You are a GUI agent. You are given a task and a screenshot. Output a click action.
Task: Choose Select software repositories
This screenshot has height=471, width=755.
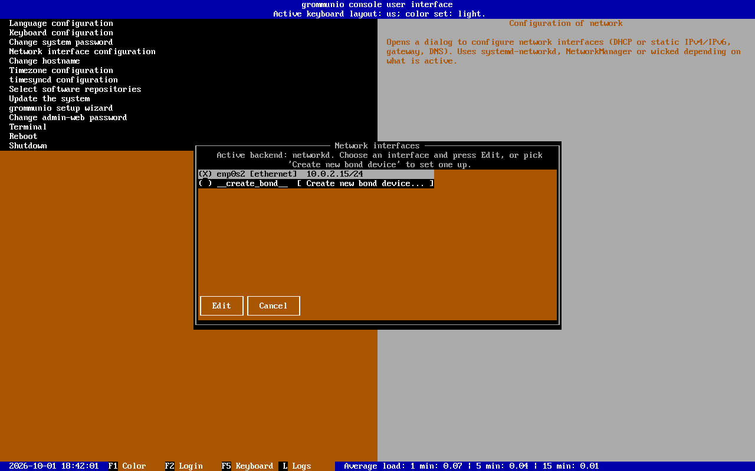click(x=75, y=89)
